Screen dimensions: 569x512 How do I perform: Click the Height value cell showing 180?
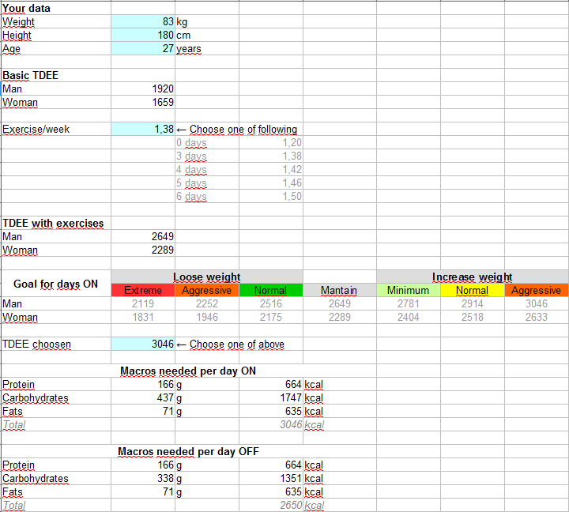click(143, 36)
